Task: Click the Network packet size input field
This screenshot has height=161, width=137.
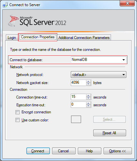Action: pos(78,83)
